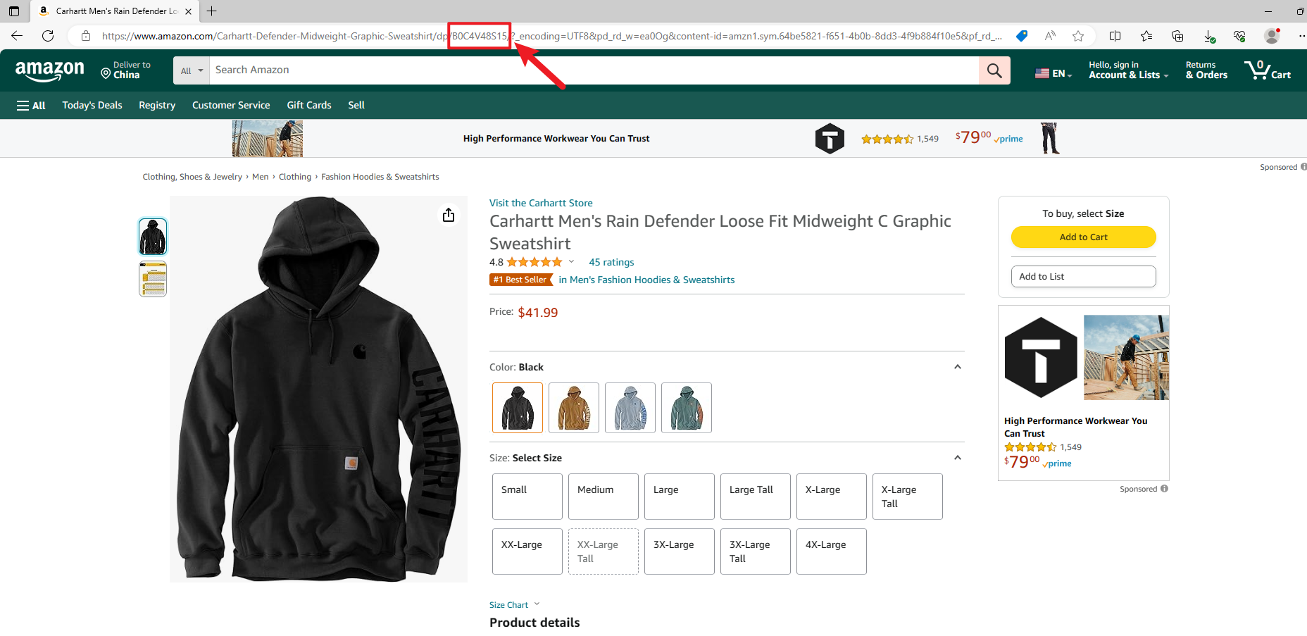The width and height of the screenshot is (1307, 636).
Task: Open the All hamburger menu
Action: (31, 106)
